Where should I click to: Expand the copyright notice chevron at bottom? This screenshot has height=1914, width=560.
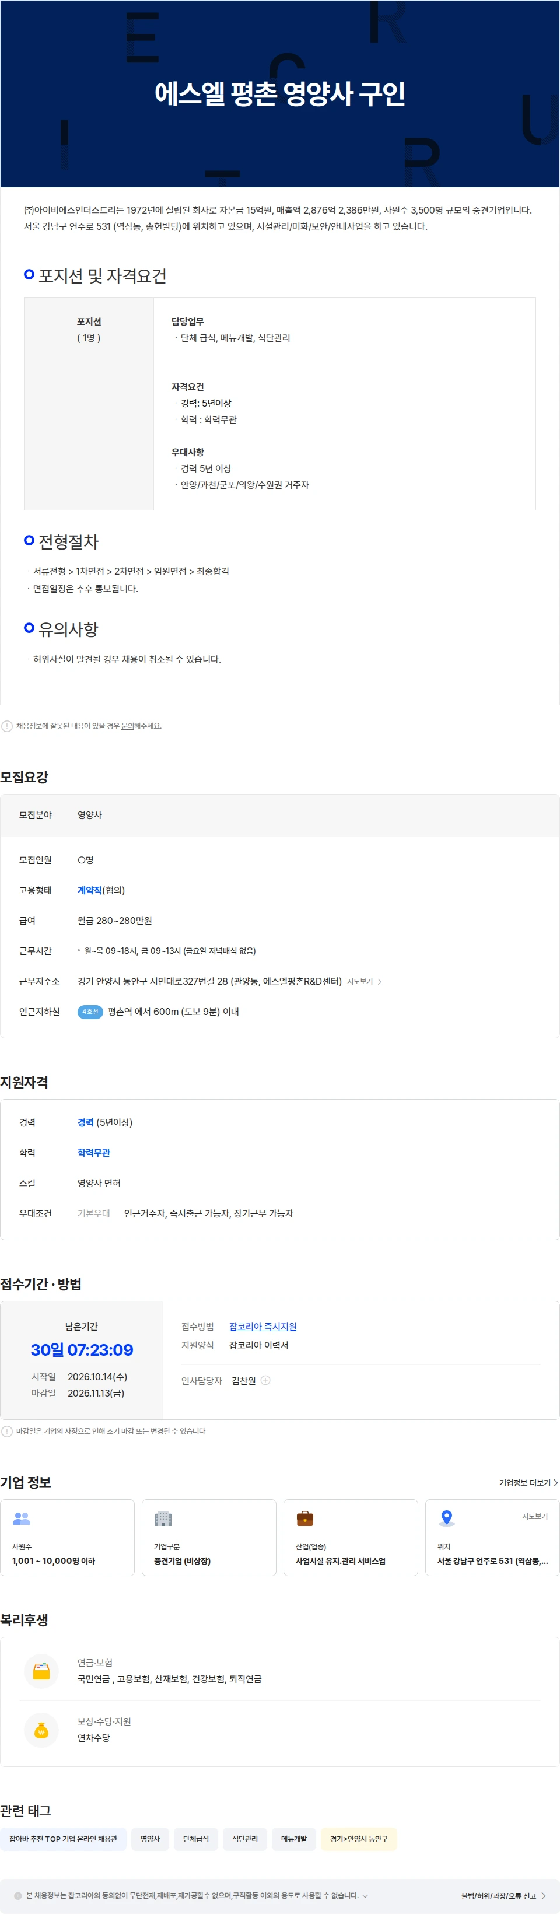click(365, 1895)
